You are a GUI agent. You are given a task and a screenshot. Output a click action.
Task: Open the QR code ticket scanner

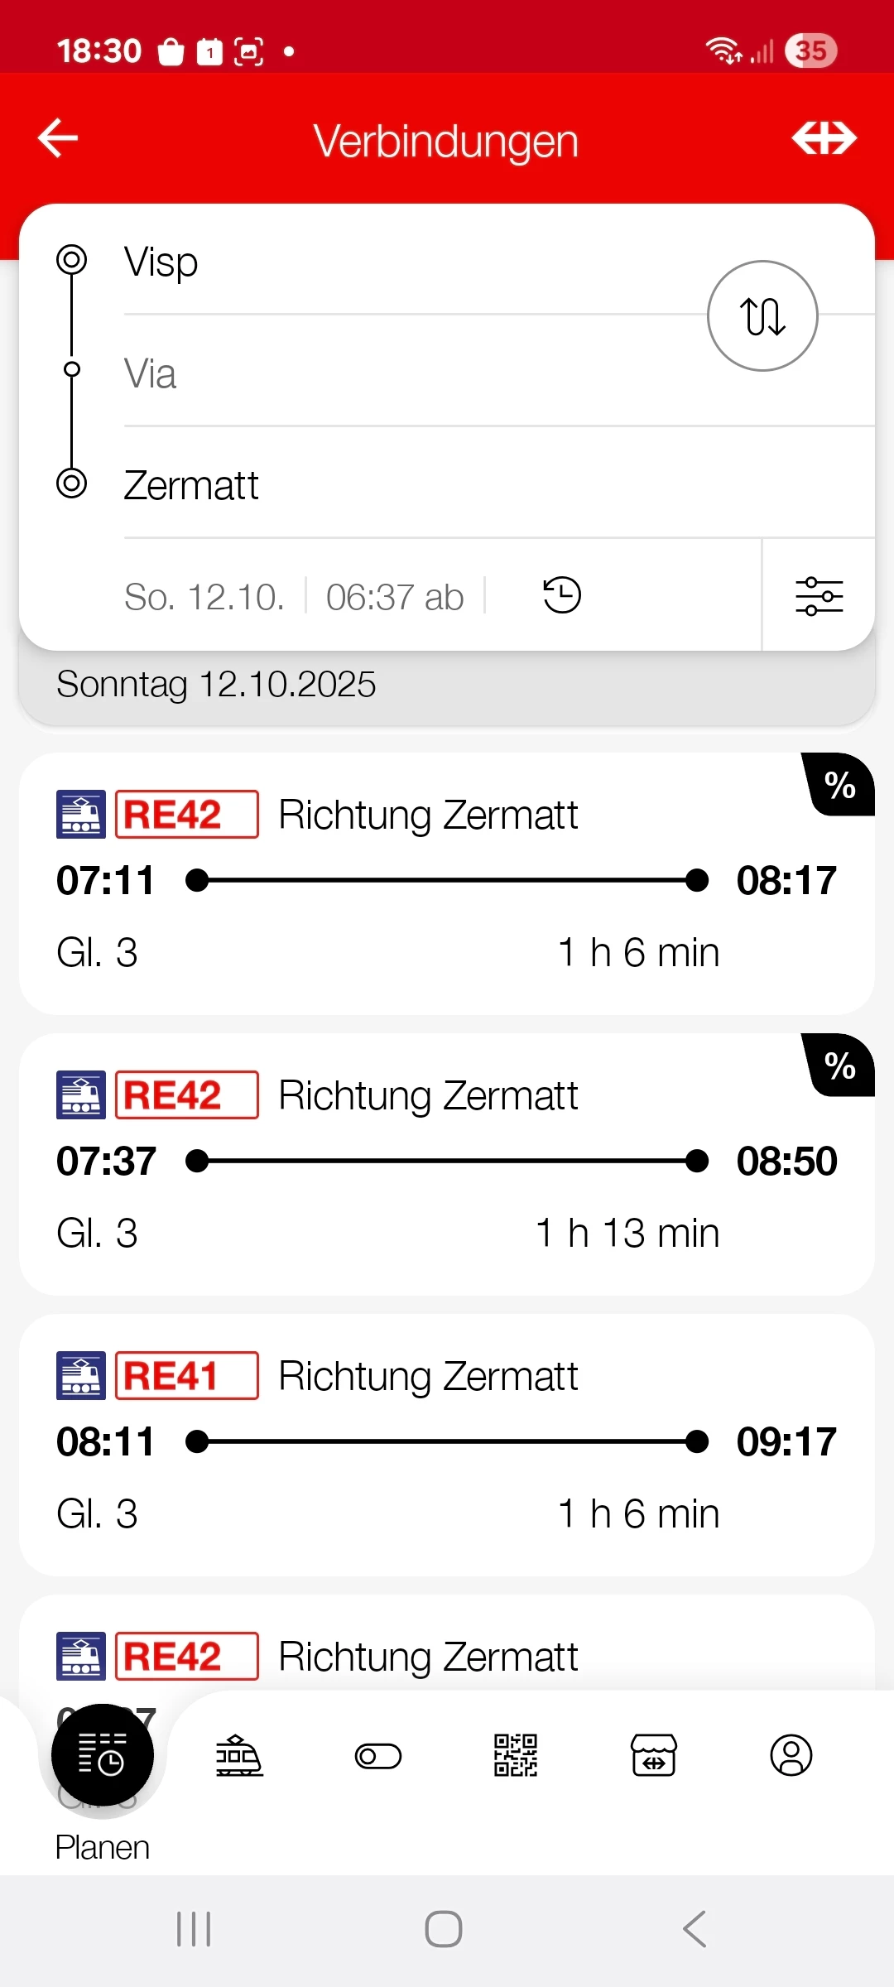(516, 1756)
